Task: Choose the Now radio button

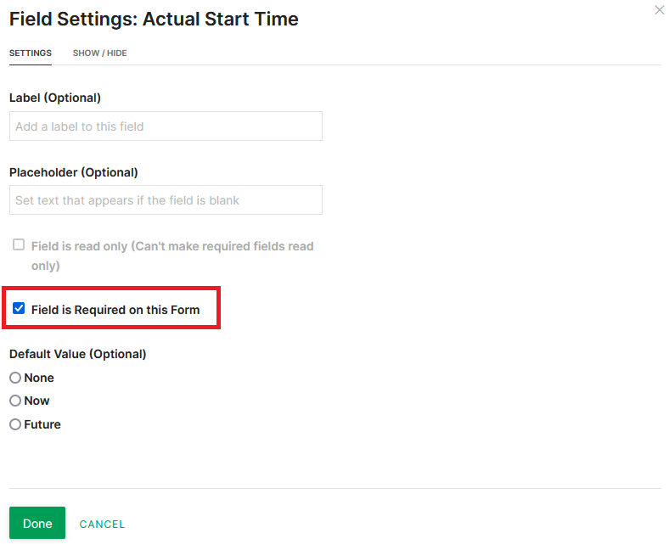Action: [x=15, y=401]
